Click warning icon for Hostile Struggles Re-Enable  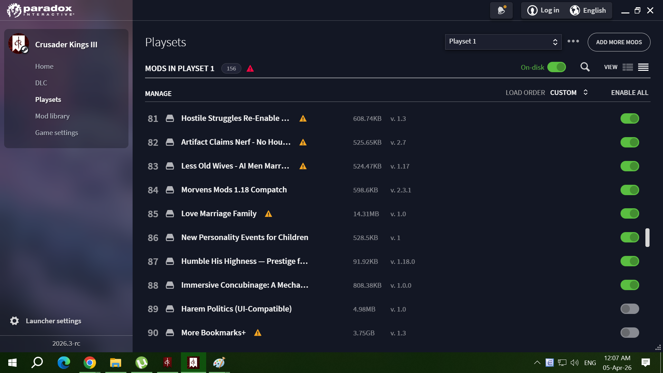tap(303, 118)
